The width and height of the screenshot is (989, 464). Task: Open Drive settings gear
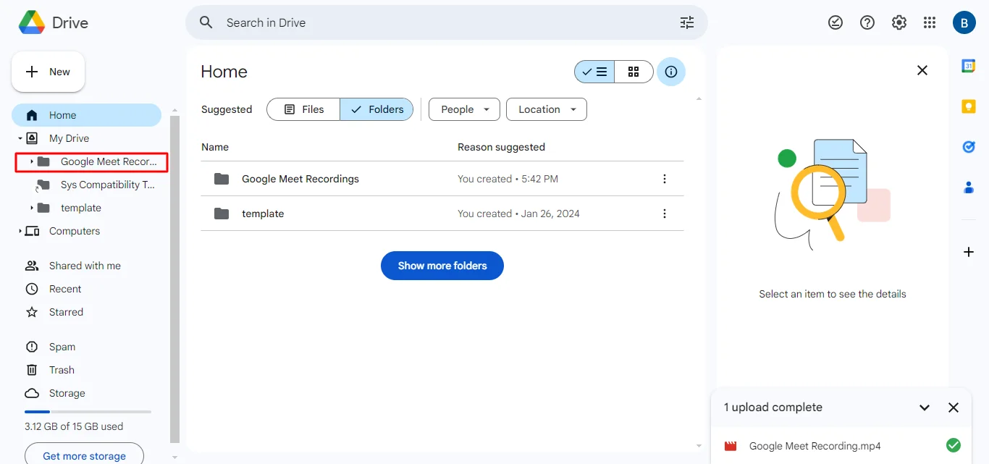pyautogui.click(x=898, y=22)
